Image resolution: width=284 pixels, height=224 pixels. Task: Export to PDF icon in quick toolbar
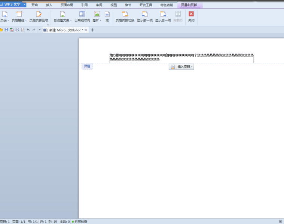click(12, 30)
